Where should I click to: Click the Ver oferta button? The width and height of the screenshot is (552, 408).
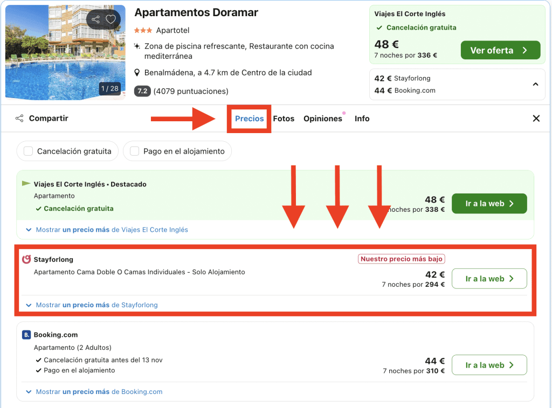pos(500,50)
